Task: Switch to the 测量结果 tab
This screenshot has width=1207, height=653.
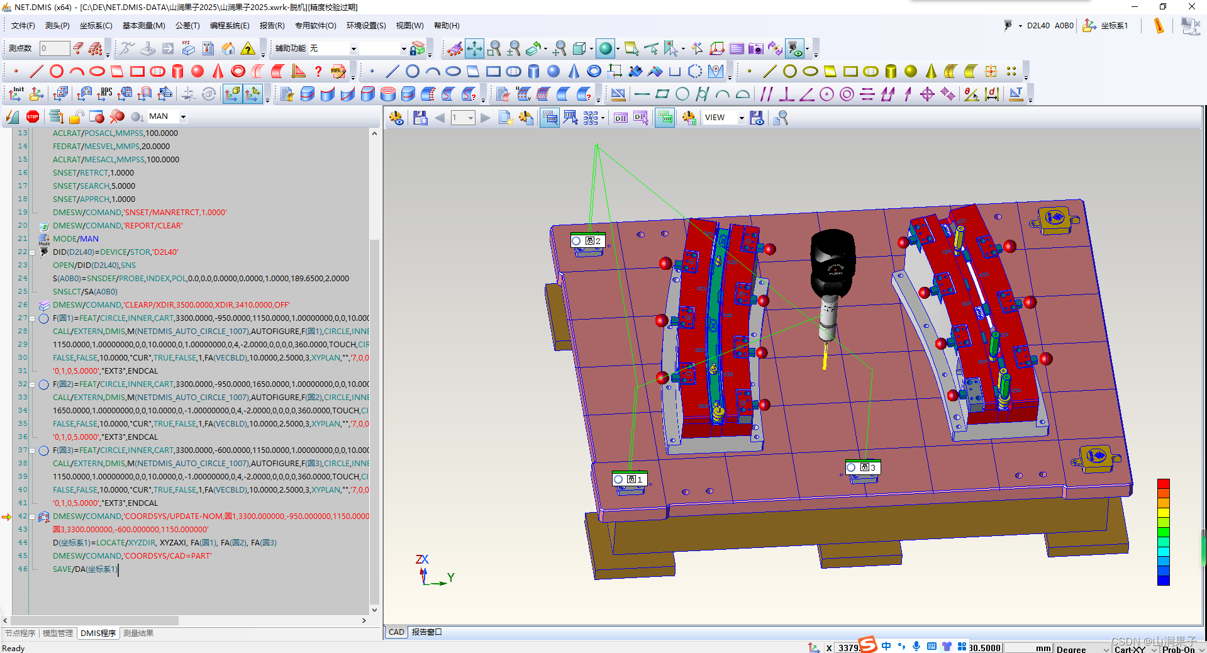Action: (x=138, y=633)
